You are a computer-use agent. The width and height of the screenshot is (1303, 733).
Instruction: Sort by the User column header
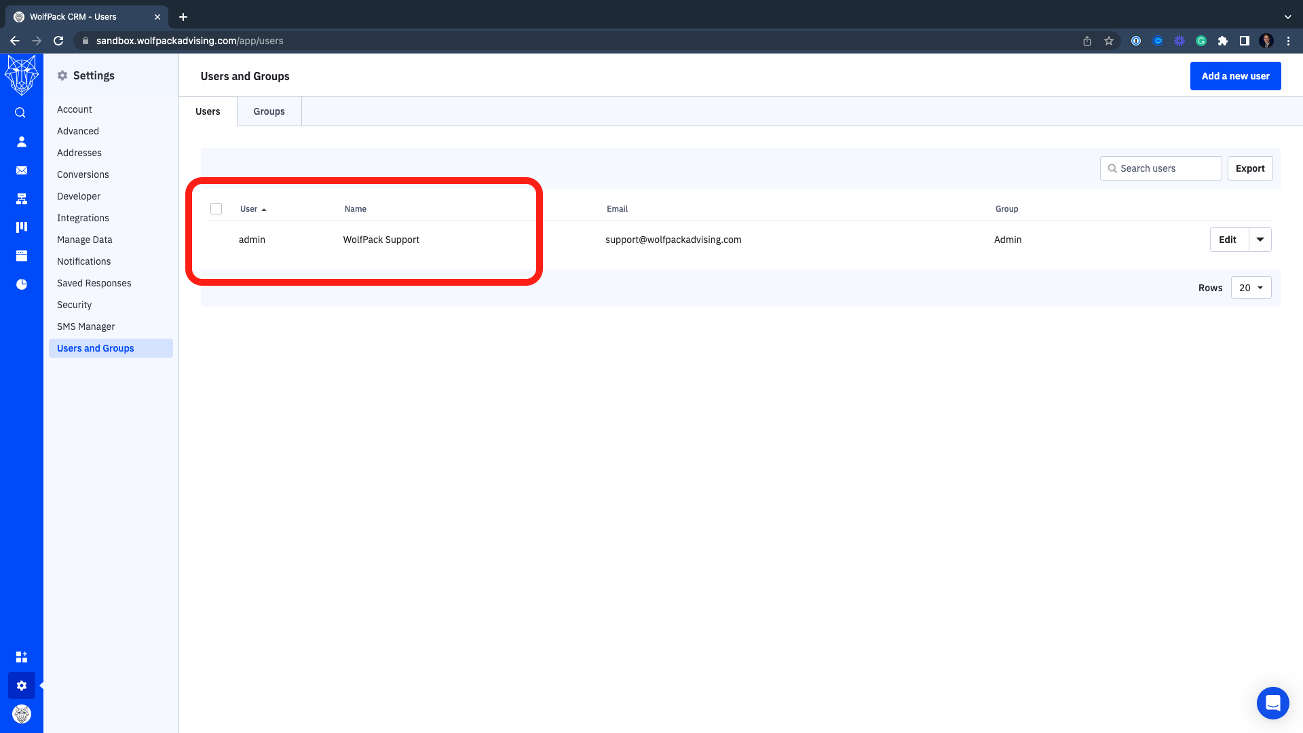[253, 209]
